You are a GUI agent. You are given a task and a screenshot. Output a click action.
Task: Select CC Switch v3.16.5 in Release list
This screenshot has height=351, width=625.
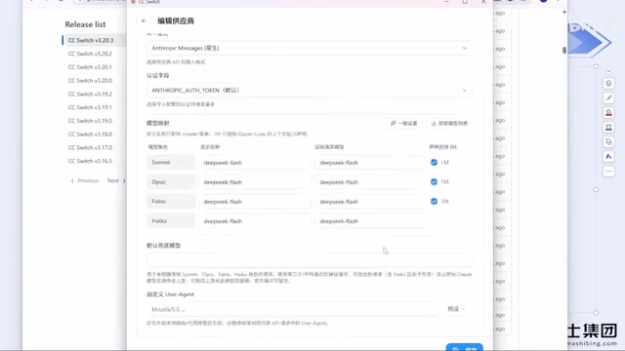tap(90, 161)
